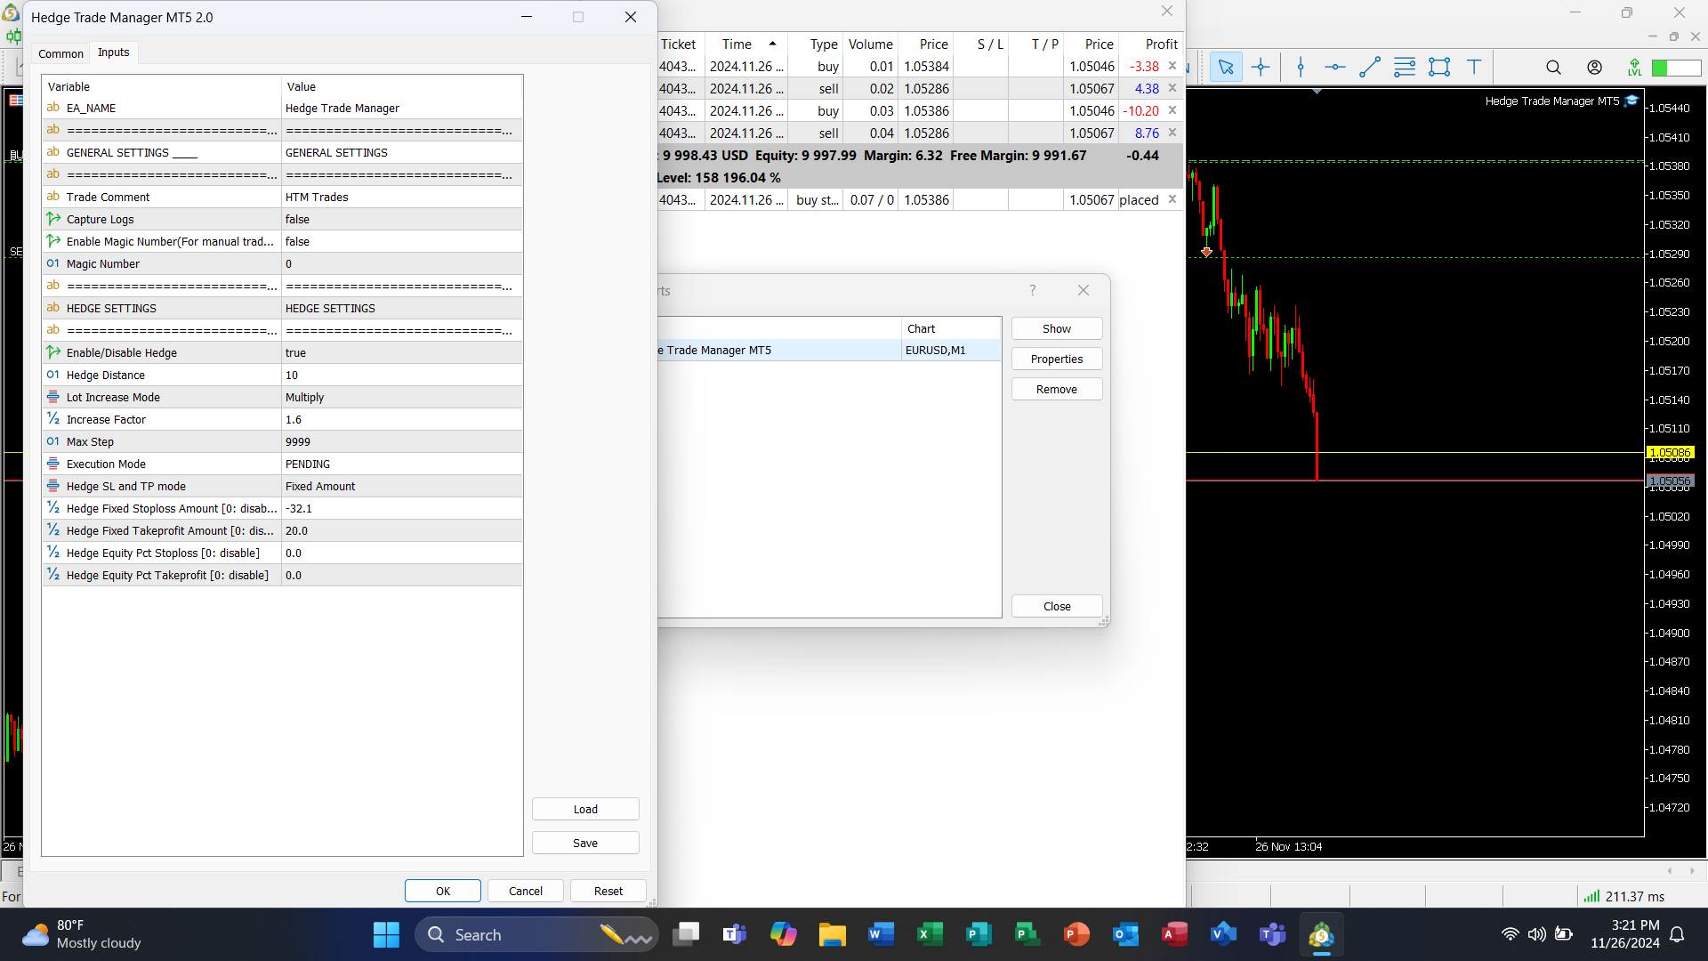1708x961 pixels.
Task: Select the crosshair tool
Action: 1261,67
